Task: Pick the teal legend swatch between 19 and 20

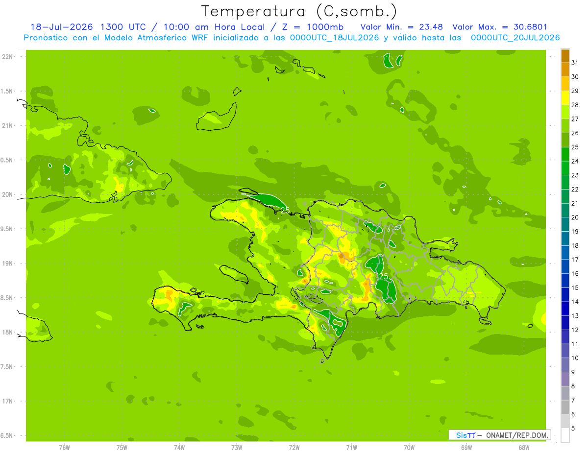Action: (x=565, y=224)
